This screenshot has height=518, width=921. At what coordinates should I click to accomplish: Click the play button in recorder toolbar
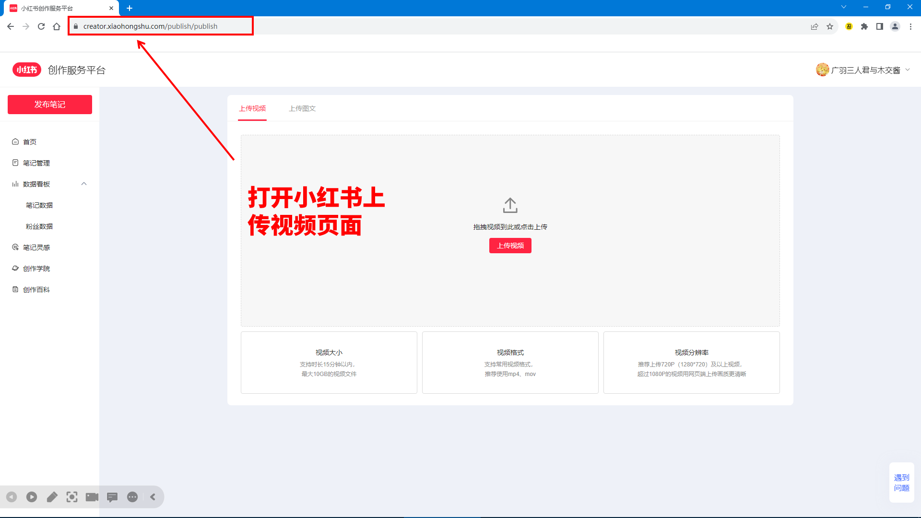coord(32,497)
